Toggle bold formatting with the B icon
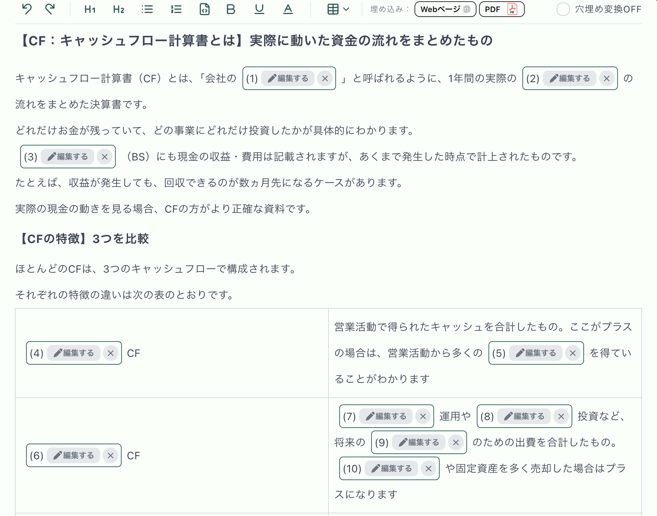This screenshot has height=516, width=657. 230,9
